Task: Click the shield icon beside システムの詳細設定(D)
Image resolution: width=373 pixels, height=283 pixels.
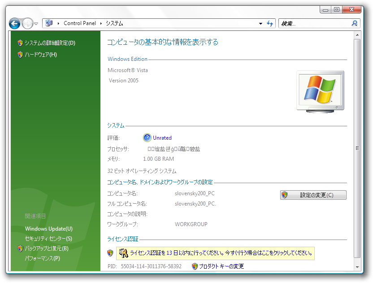Action: click(20, 43)
